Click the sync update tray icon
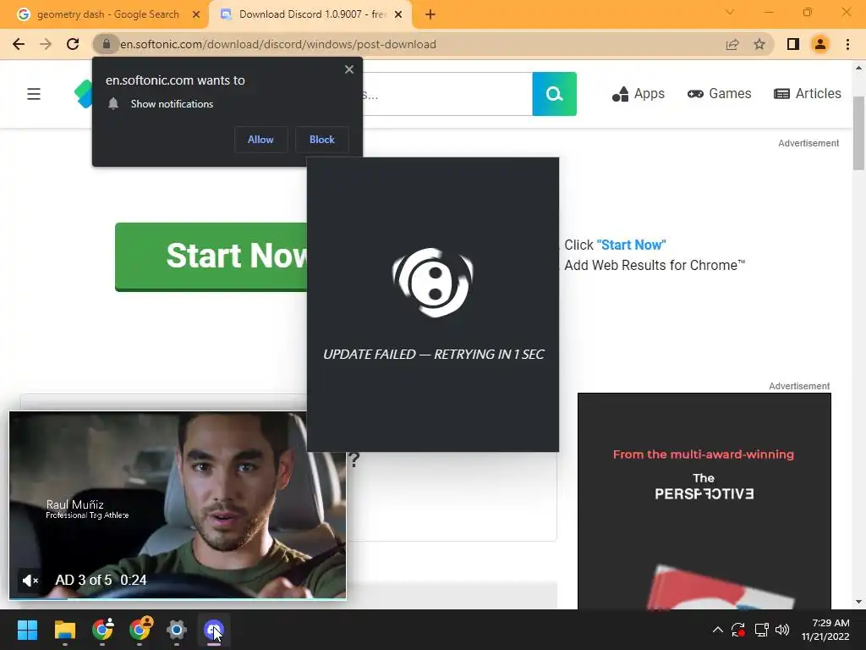The height and width of the screenshot is (650, 866). point(737,630)
